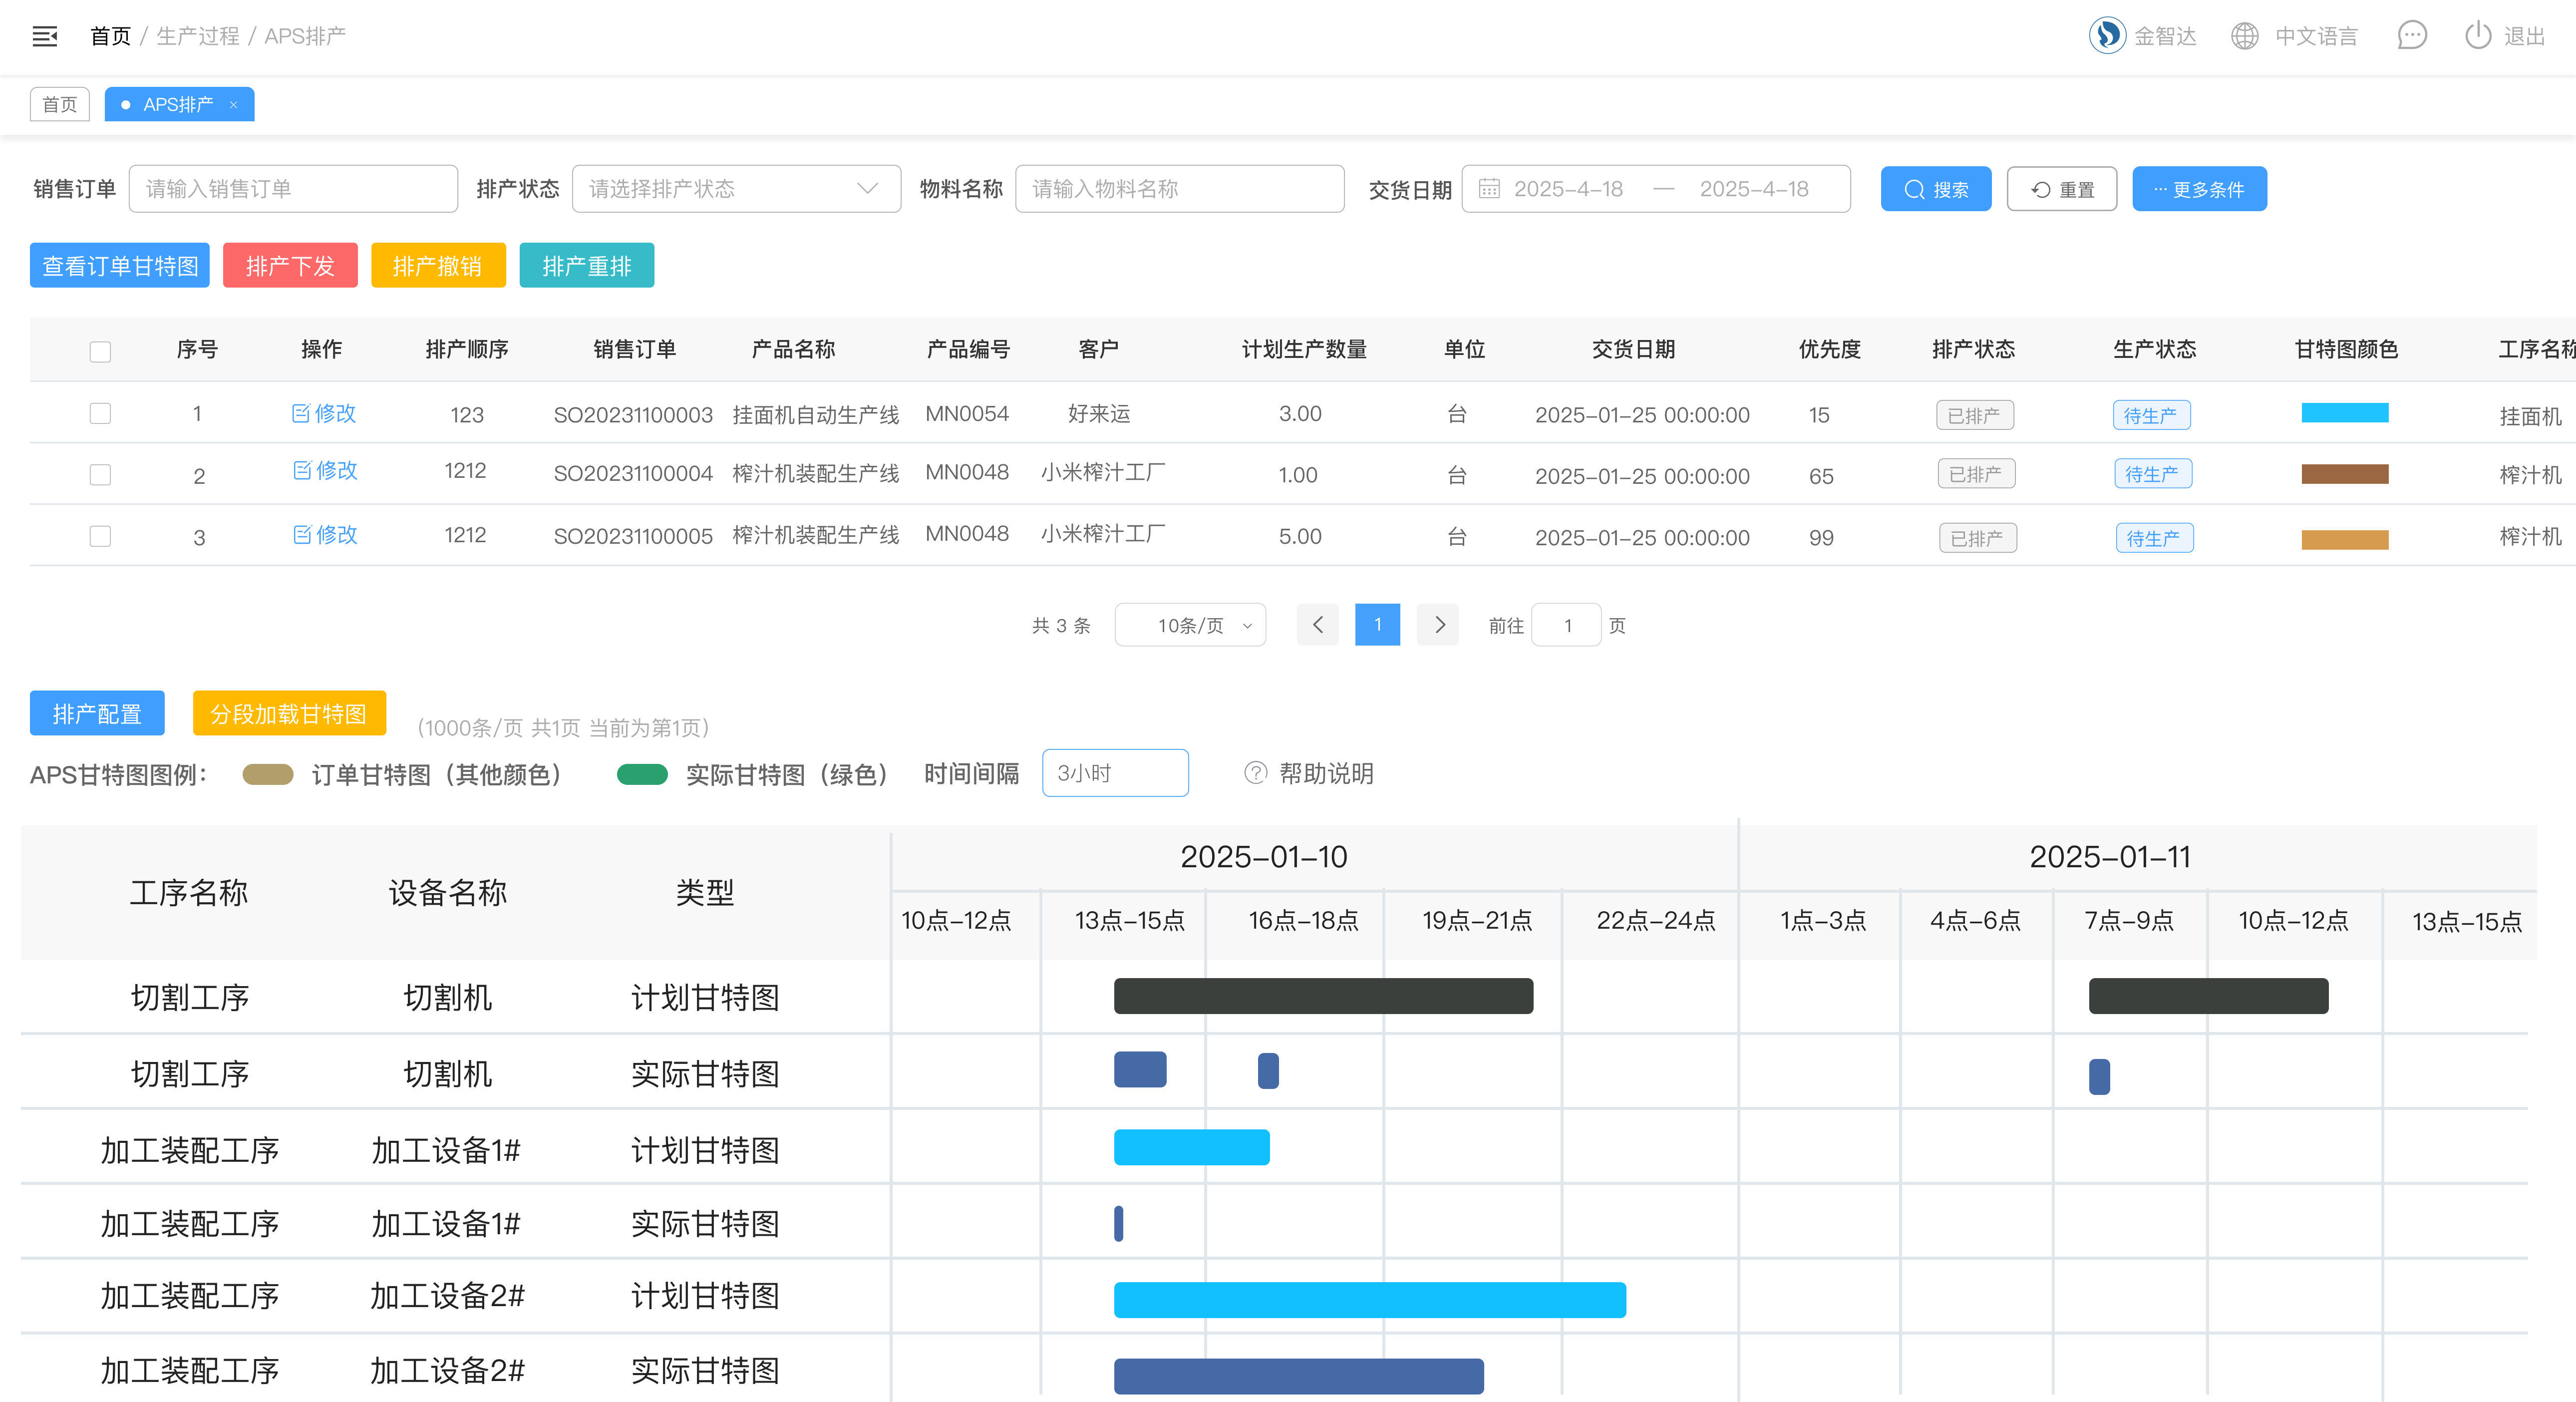
Task: Toggle the select-all header checkbox
Action: [x=100, y=351]
